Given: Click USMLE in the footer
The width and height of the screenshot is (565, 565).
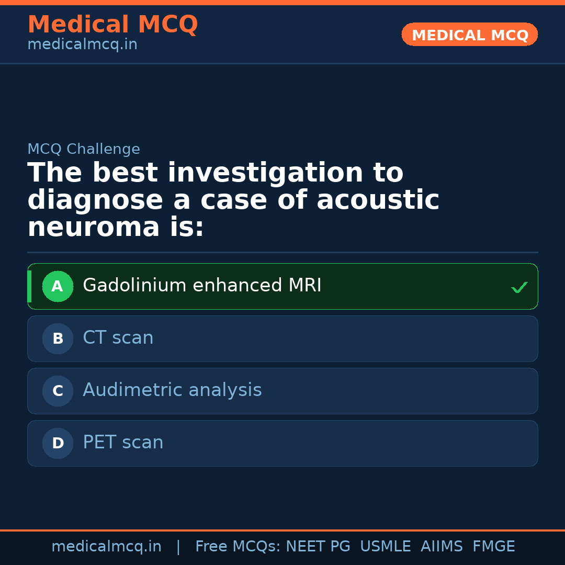Looking at the screenshot, I should coord(385,547).
